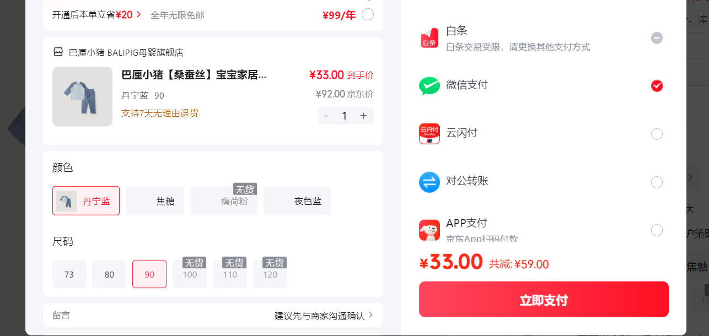Viewport: 709px width, 336px height.
Task: Select the 对公转账 radio button
Action: click(657, 182)
